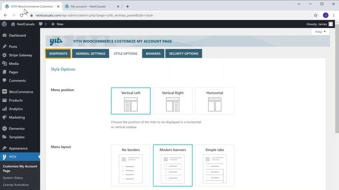Open comments bubble in admin bar
Screen dimensions: 339x190
tap(41, 24)
